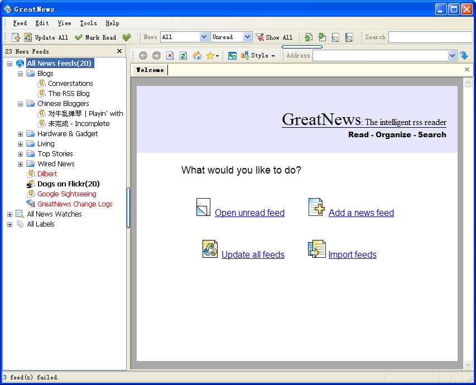Click the add new feed toolbar icon
This screenshot has height=385, width=476.
tap(16, 37)
